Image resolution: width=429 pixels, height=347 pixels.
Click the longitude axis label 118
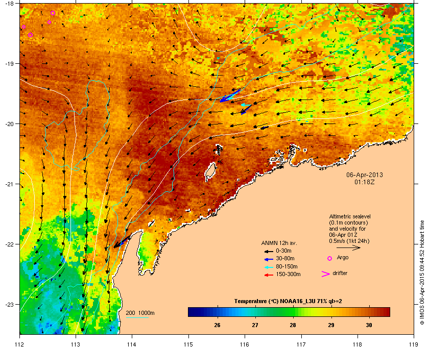click(357, 344)
